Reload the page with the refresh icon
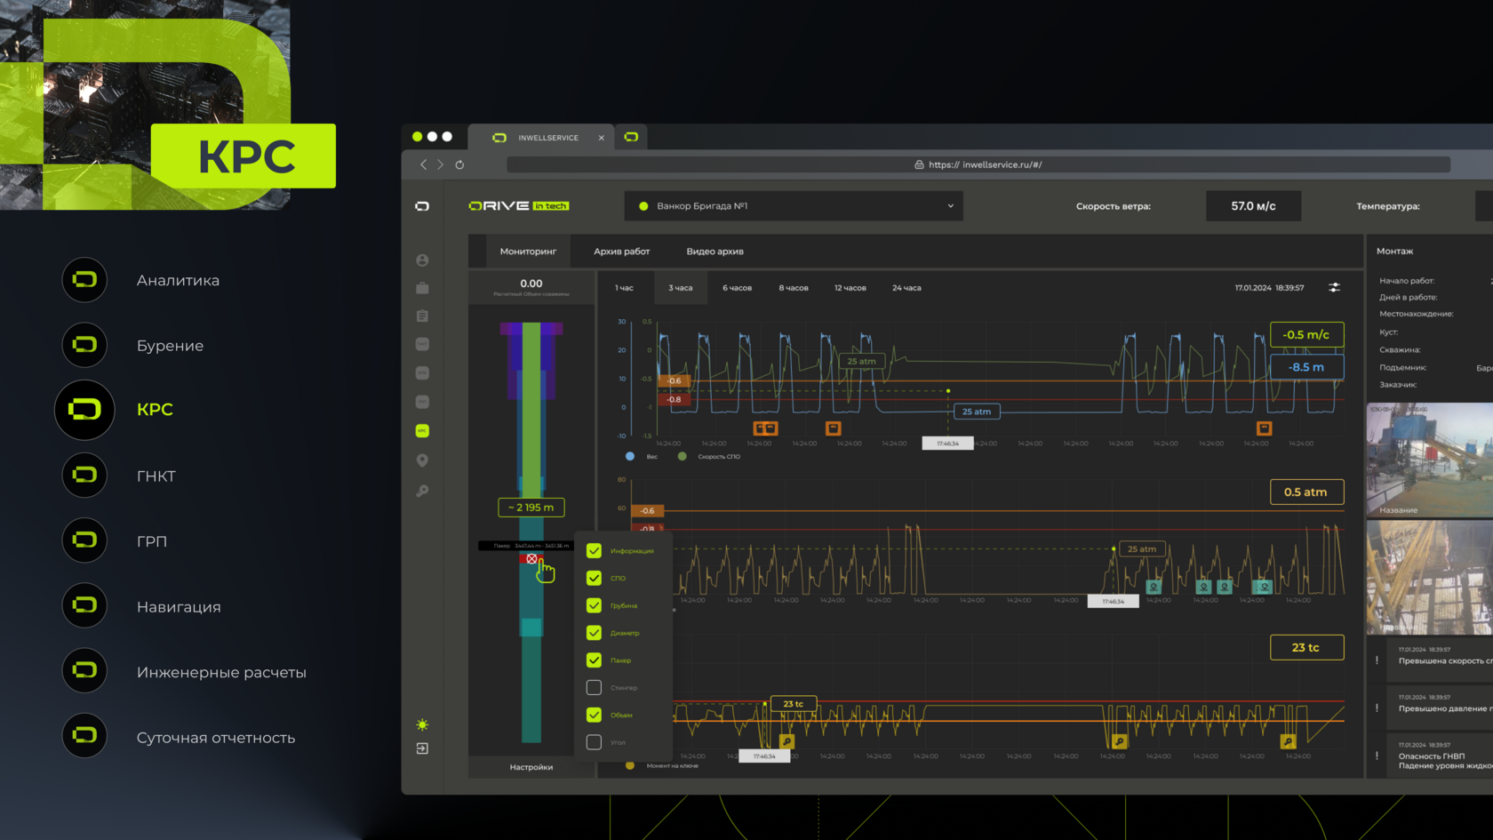1493x840 pixels. point(459,164)
